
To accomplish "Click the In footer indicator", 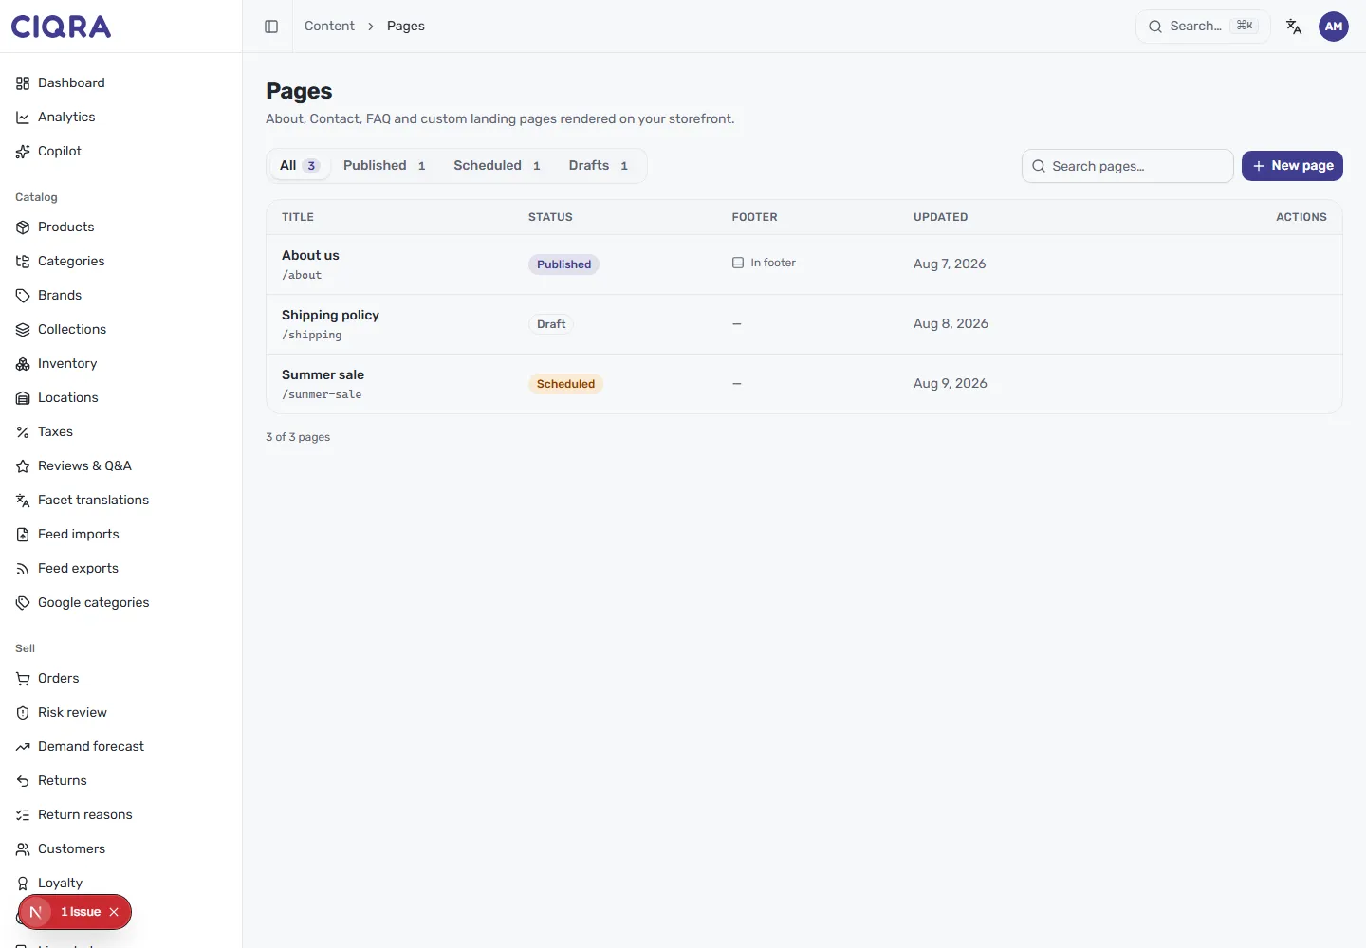I will (764, 263).
